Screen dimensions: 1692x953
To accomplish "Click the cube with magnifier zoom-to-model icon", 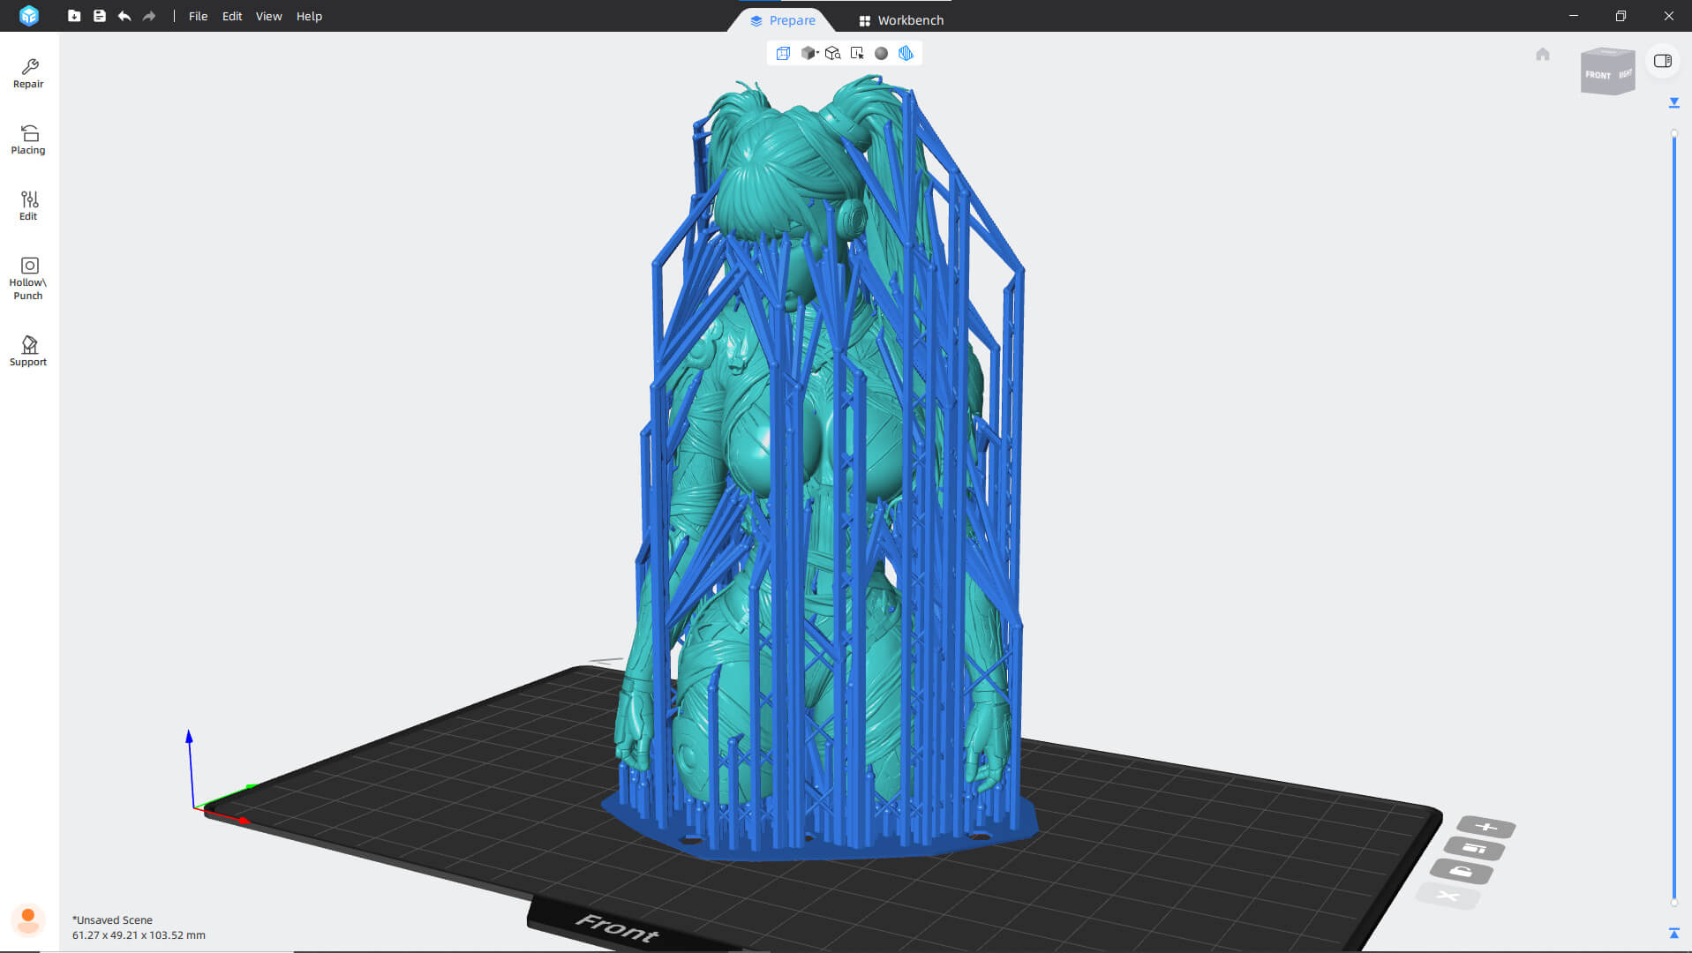I will point(832,53).
